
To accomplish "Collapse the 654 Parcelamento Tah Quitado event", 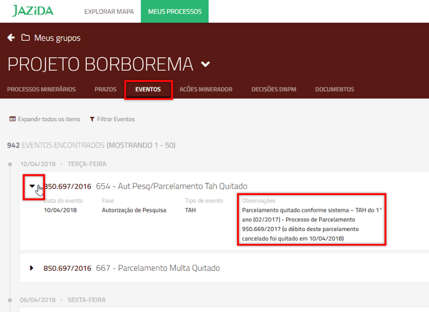I will [x=32, y=187].
